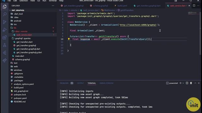
Task: Click the lightbulb quick fix icon
Action: pyautogui.click(x=69, y=39)
